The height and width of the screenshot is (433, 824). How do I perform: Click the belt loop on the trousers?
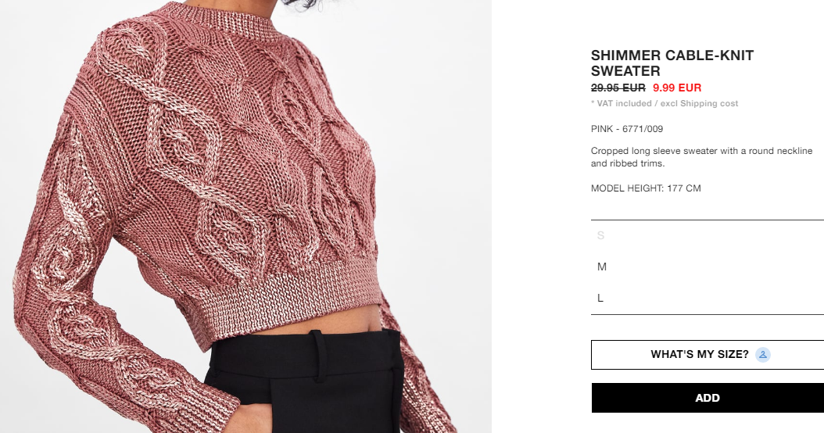point(317,356)
